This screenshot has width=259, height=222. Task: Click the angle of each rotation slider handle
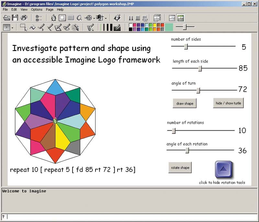pyautogui.click(x=187, y=150)
